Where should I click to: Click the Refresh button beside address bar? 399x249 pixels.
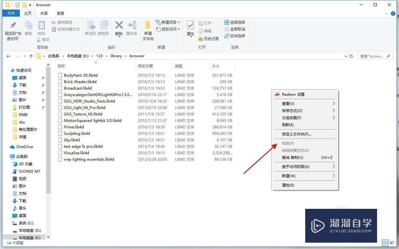(351, 56)
